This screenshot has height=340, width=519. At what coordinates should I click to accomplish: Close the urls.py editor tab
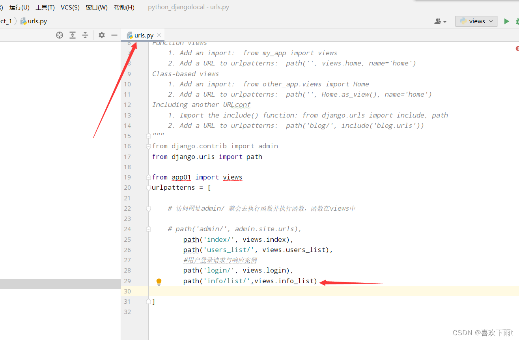click(x=159, y=35)
